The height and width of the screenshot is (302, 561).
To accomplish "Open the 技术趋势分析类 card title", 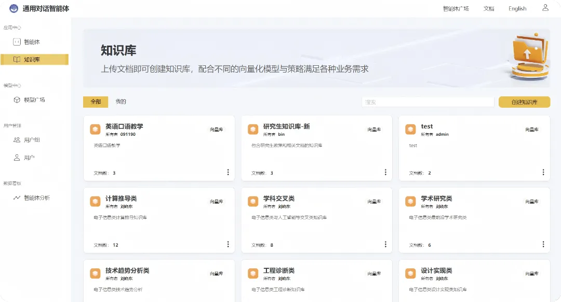I will pyautogui.click(x=127, y=270).
